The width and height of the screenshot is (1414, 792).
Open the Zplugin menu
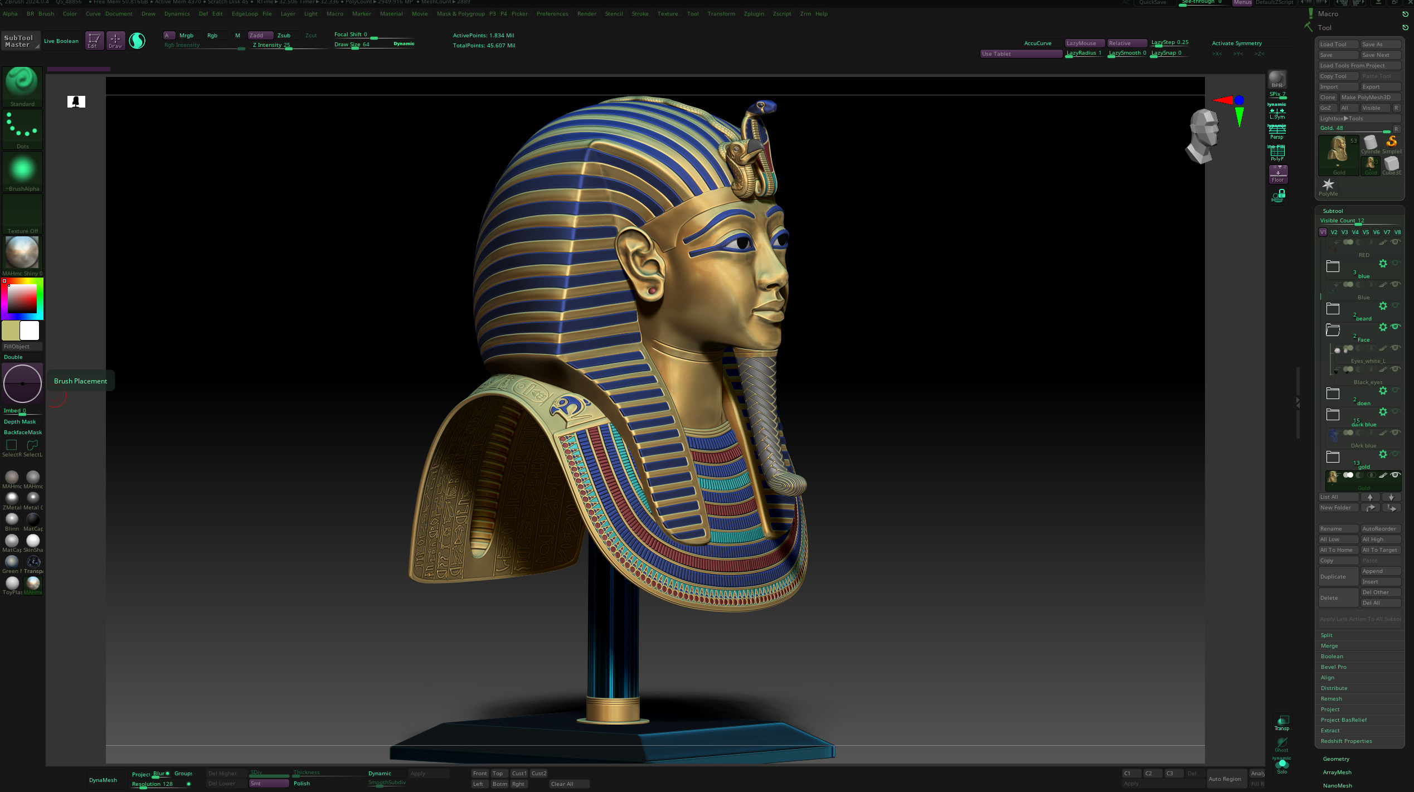(x=754, y=14)
